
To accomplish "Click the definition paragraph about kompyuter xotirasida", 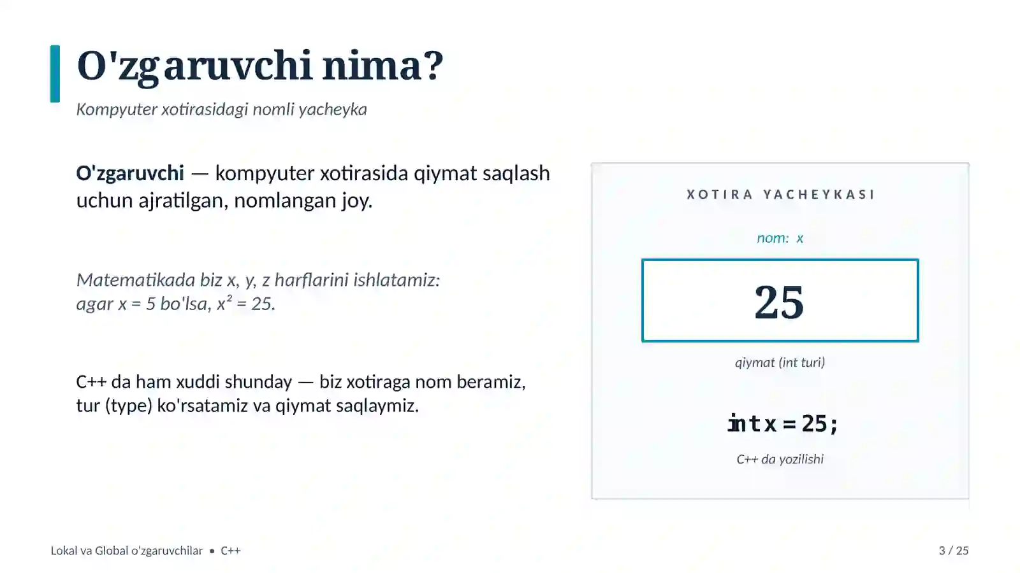I will click(313, 187).
